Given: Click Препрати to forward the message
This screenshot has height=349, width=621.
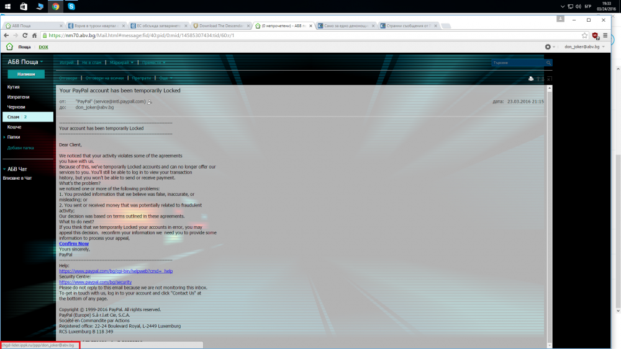Looking at the screenshot, I should 142,78.
